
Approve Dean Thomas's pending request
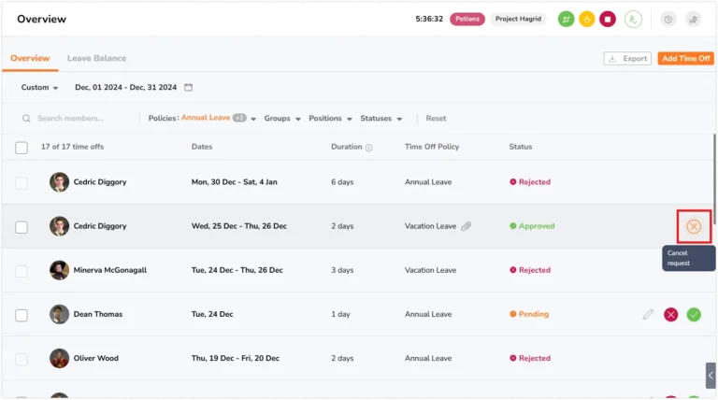[x=694, y=314]
